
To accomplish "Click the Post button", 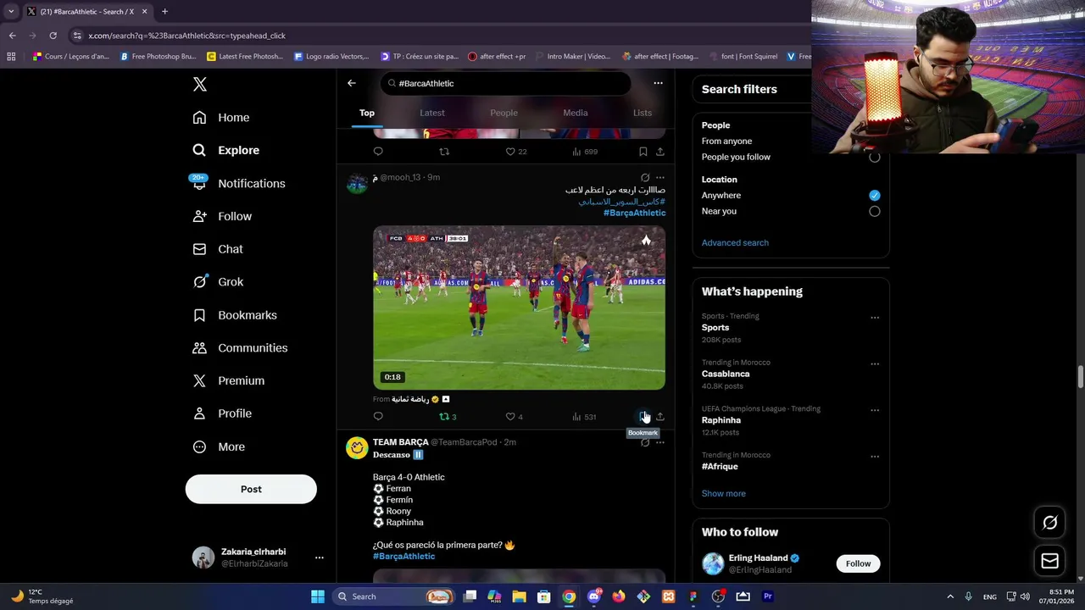I will click(251, 489).
